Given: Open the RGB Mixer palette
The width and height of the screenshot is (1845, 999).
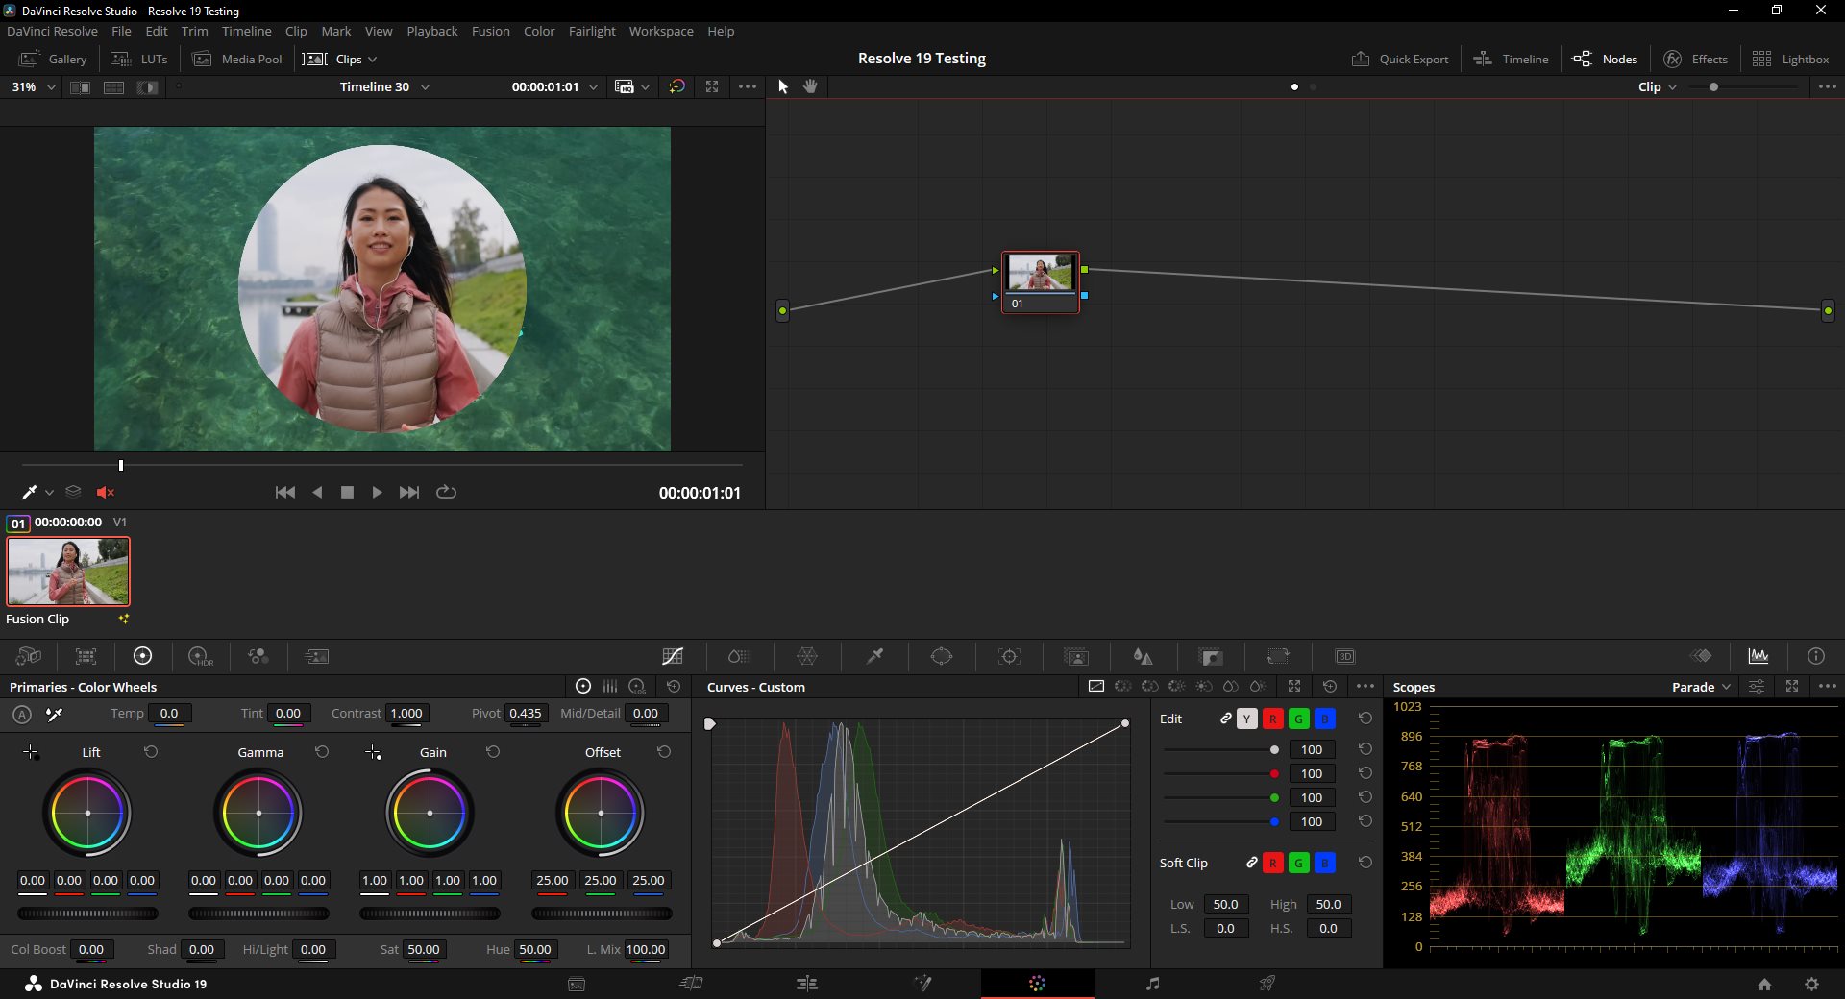Looking at the screenshot, I should (x=258, y=656).
